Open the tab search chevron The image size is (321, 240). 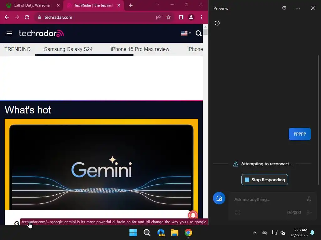(x=158, y=4)
